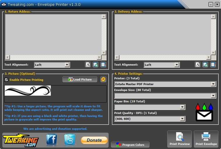The width and height of the screenshot is (221, 149).
Task: Click the color ink envelope icon
Action: [x=204, y=112]
